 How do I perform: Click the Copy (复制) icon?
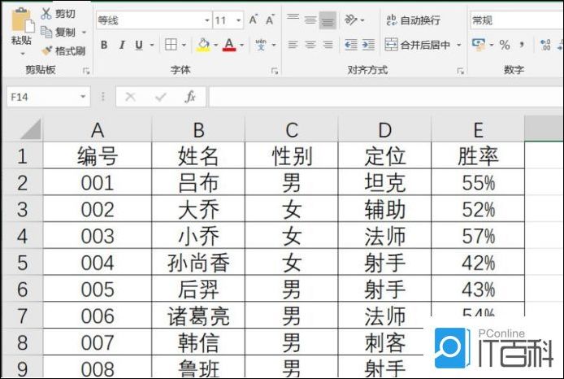pos(46,32)
